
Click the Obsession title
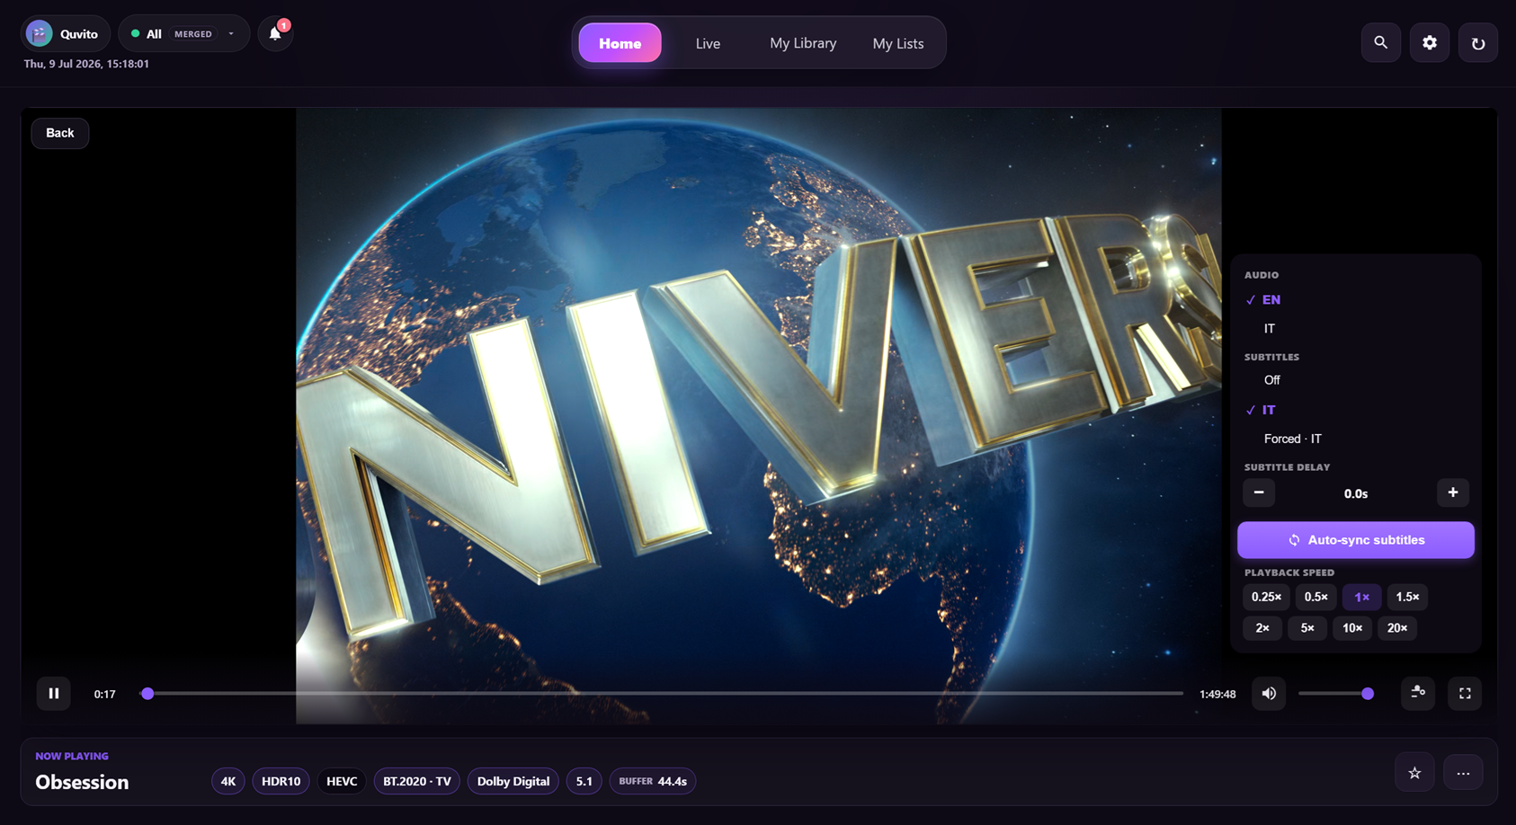tap(82, 782)
